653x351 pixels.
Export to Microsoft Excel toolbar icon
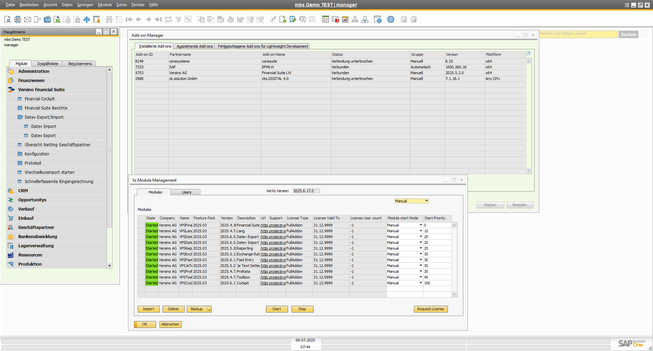pyautogui.click(x=57, y=19)
